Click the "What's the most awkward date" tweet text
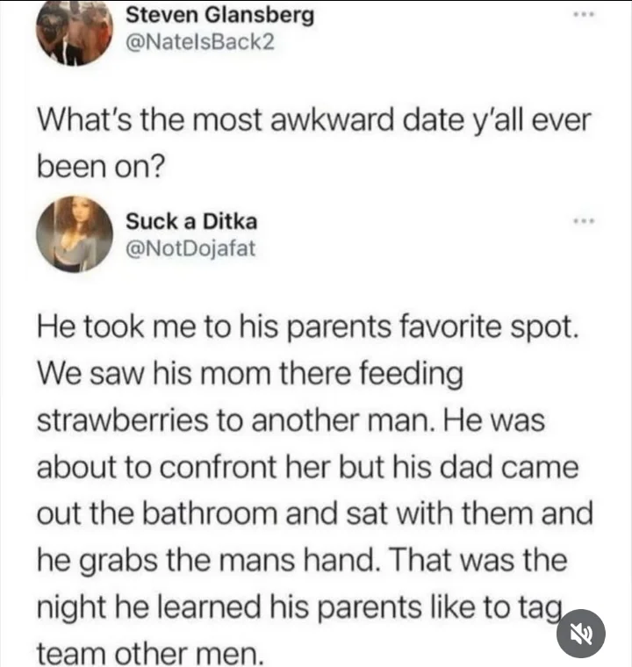Image resolution: width=632 pixels, height=667 pixels. [x=312, y=119]
